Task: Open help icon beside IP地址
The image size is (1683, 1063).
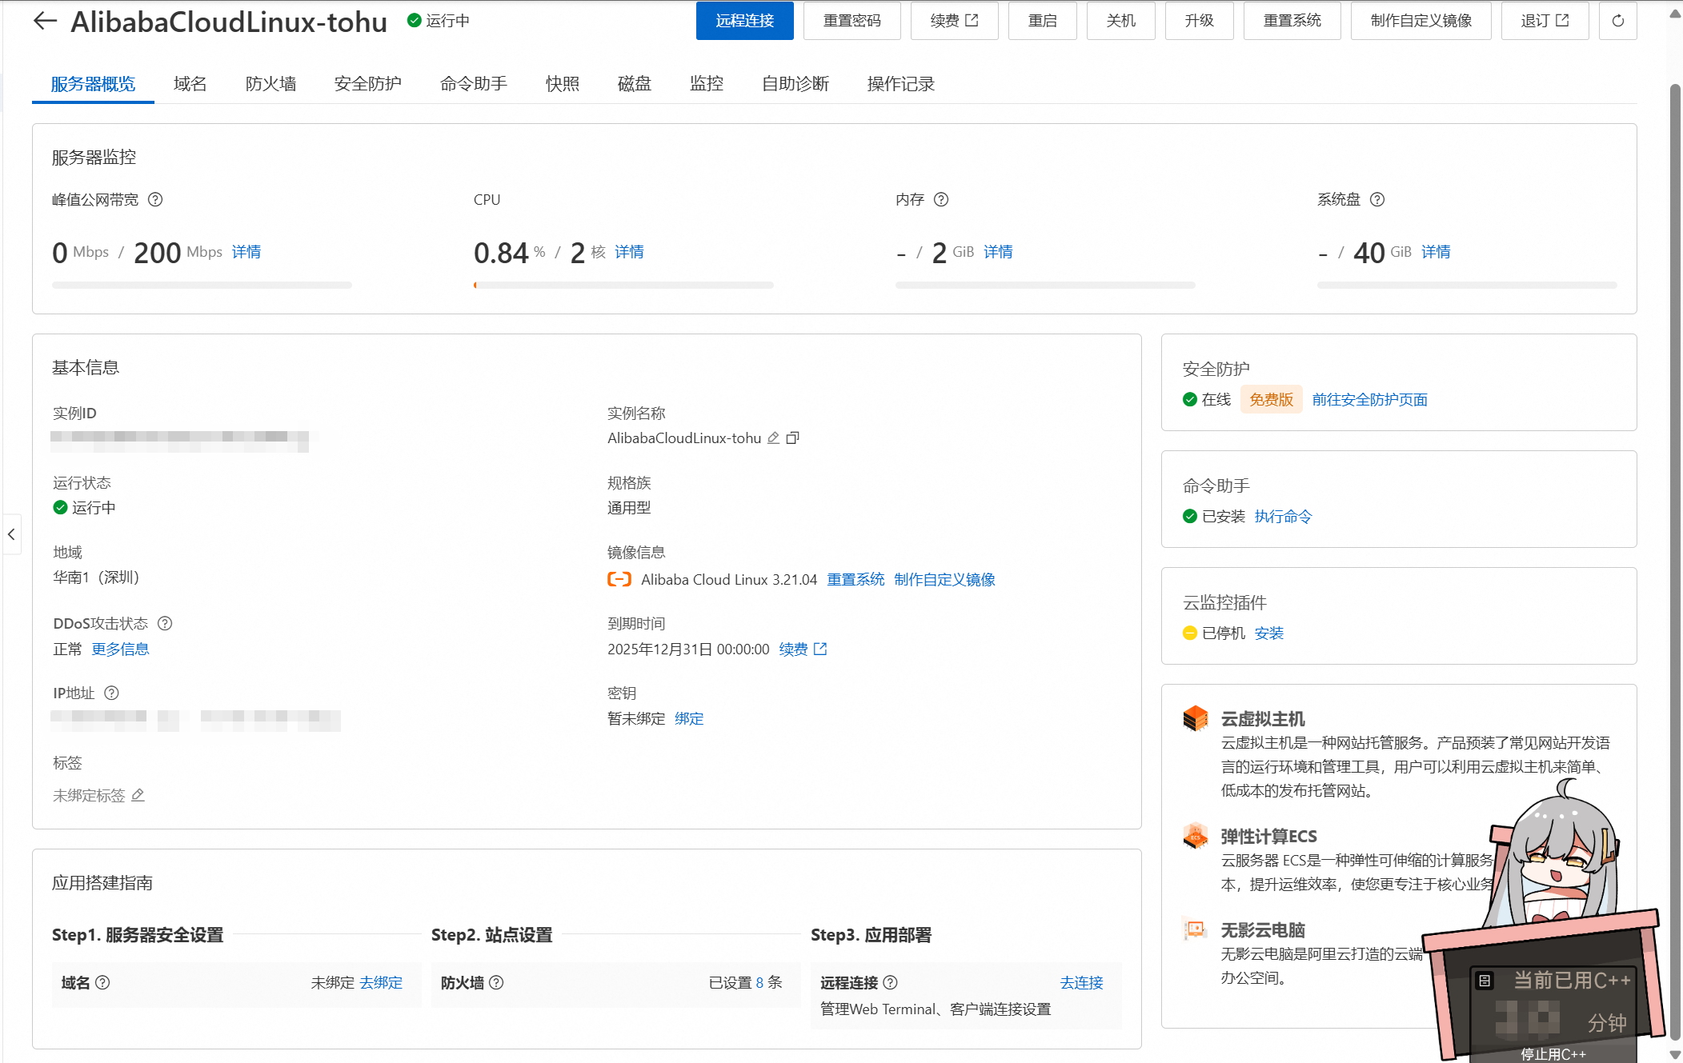Action: (112, 693)
